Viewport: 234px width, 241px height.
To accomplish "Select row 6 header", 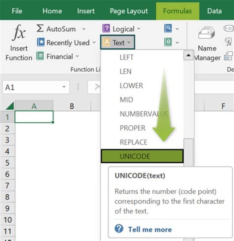I will (7, 174).
